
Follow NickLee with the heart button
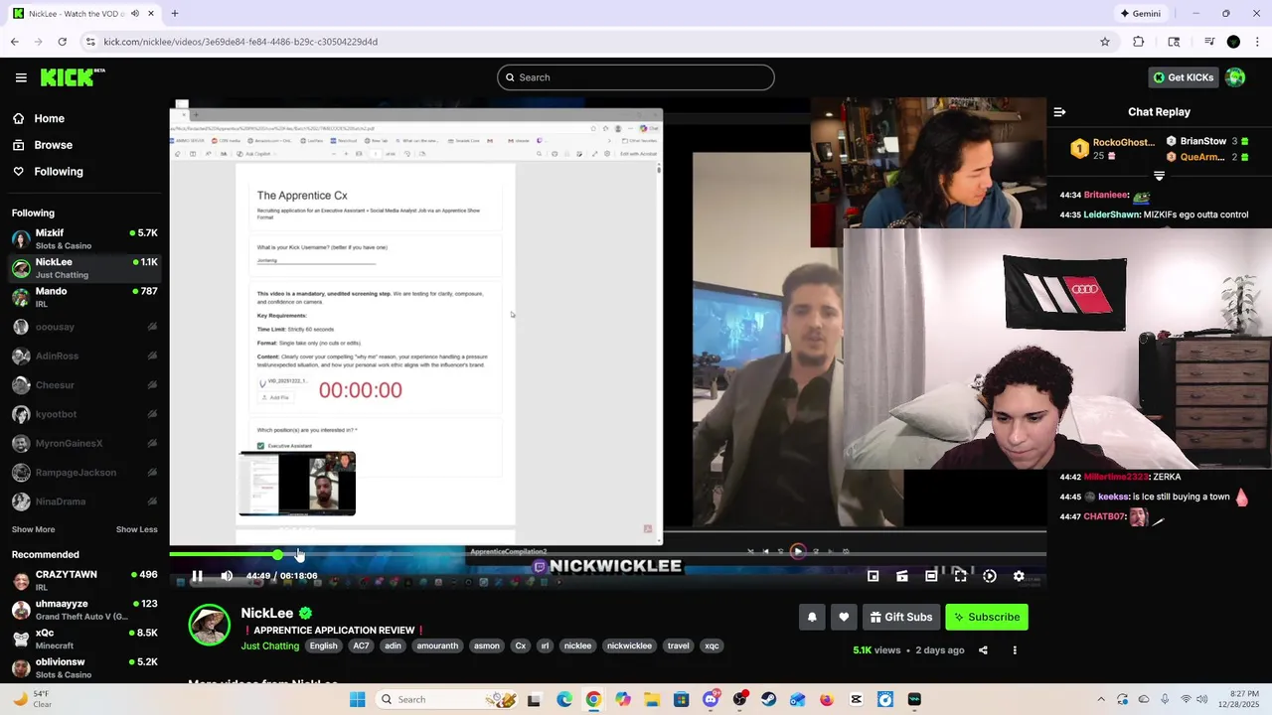844,617
